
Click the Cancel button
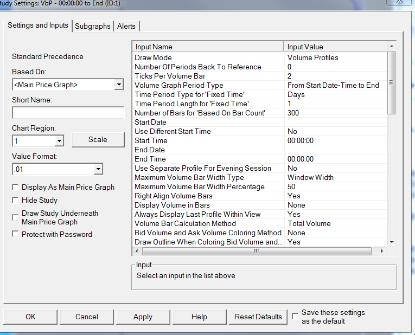pyautogui.click(x=87, y=317)
